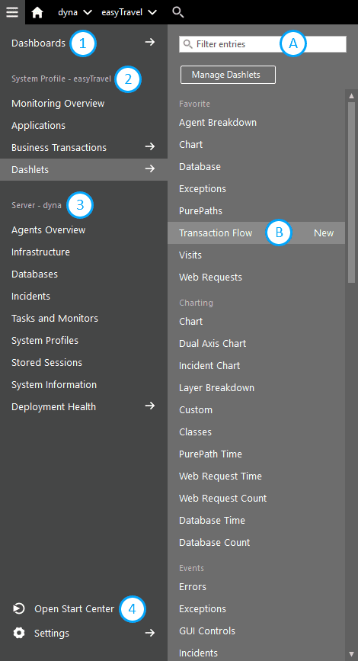Viewport: 358px width, 661px height.
Task: Choose the Visits dashlet
Action: coord(190,255)
